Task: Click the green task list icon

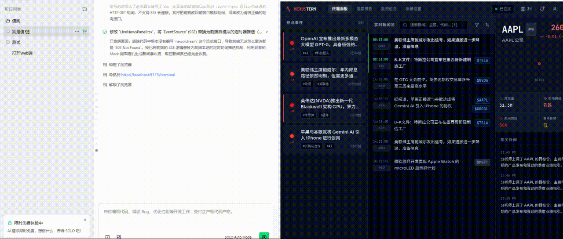Action: tap(84, 32)
